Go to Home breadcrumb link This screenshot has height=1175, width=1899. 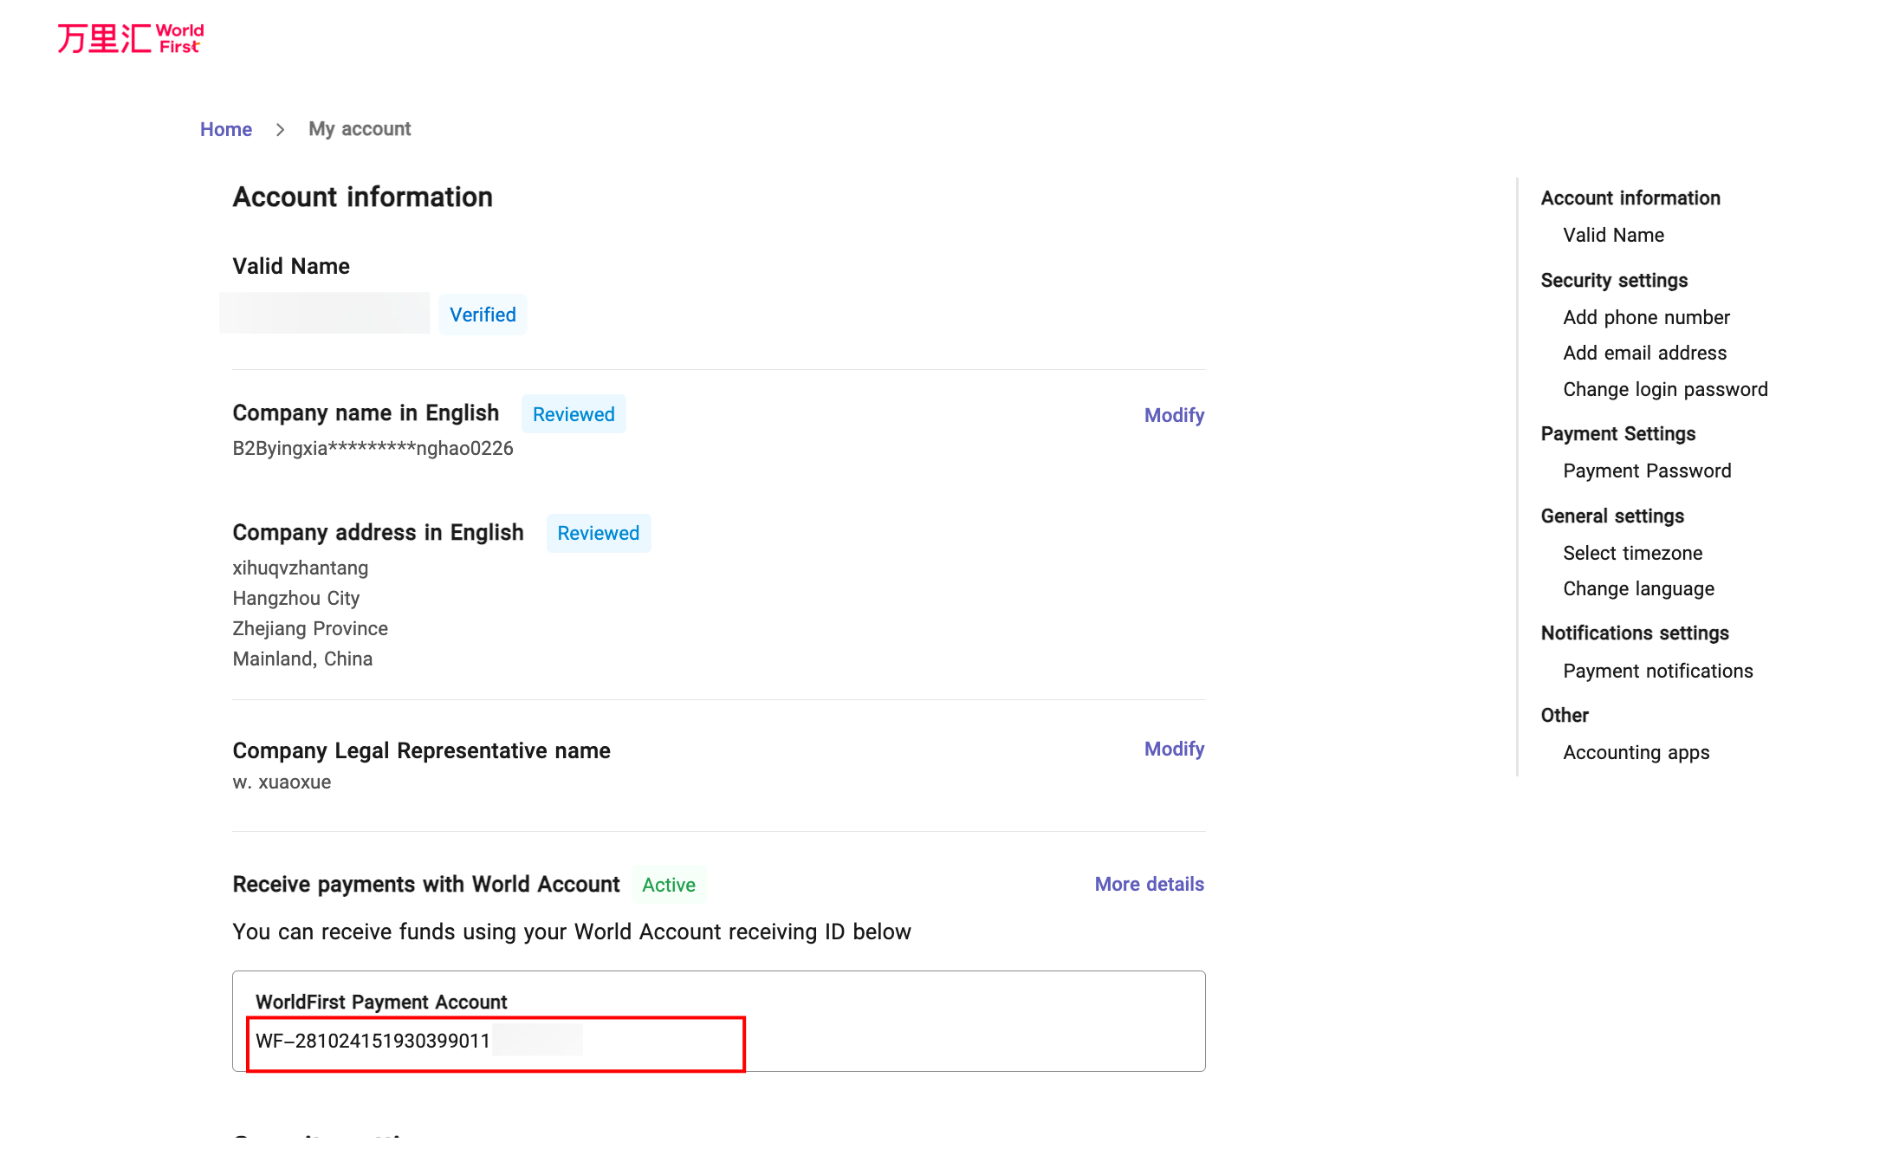tap(225, 129)
